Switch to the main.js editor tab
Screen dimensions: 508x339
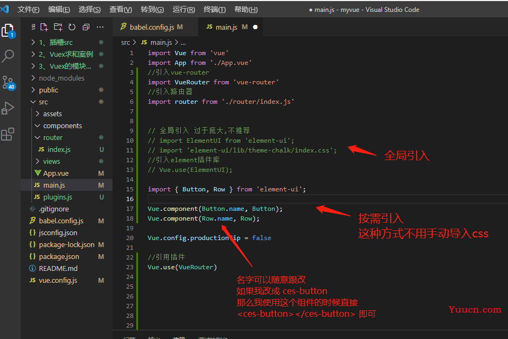coord(230,27)
